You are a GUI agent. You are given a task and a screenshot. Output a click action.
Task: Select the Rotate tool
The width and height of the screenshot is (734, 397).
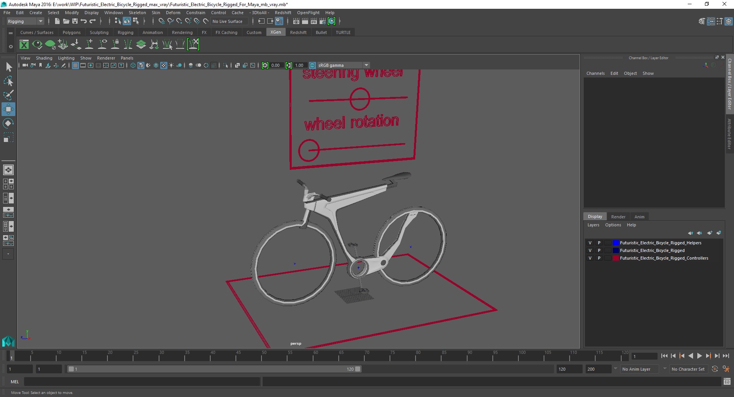click(x=8, y=123)
